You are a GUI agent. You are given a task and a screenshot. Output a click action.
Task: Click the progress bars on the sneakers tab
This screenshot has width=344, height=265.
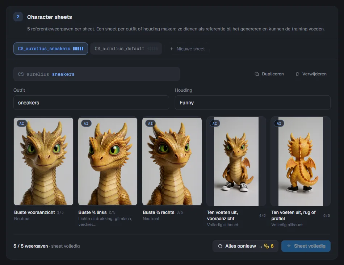click(78, 49)
